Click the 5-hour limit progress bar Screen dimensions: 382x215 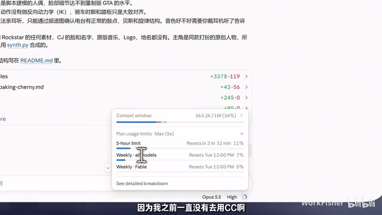(x=180, y=148)
